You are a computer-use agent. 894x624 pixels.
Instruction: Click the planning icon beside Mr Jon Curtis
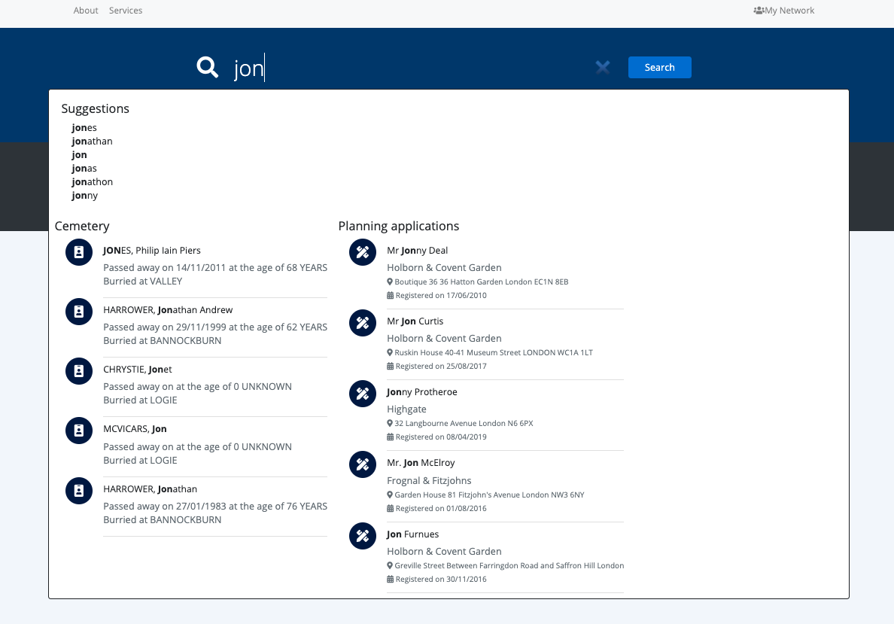pyautogui.click(x=363, y=323)
